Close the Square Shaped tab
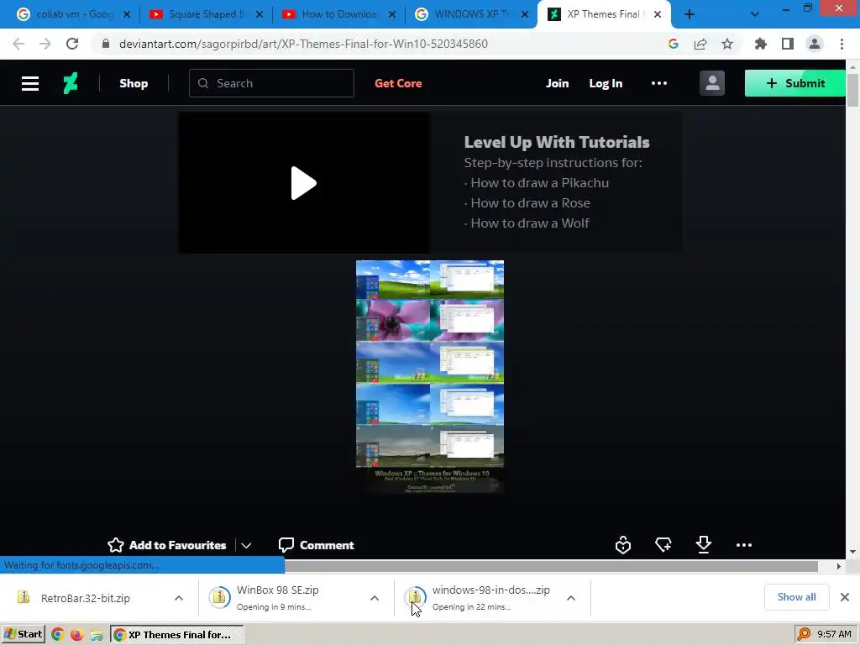The height and width of the screenshot is (645, 860). coord(260,14)
